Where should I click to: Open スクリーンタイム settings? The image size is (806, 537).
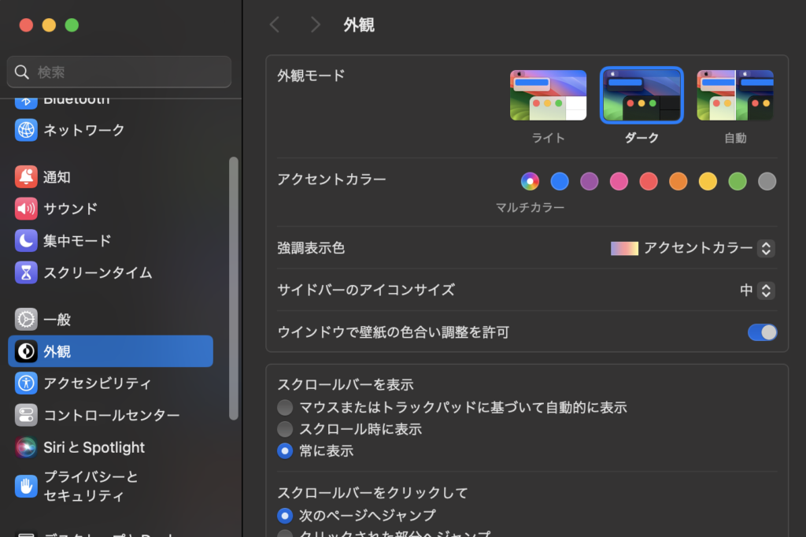[x=110, y=272]
